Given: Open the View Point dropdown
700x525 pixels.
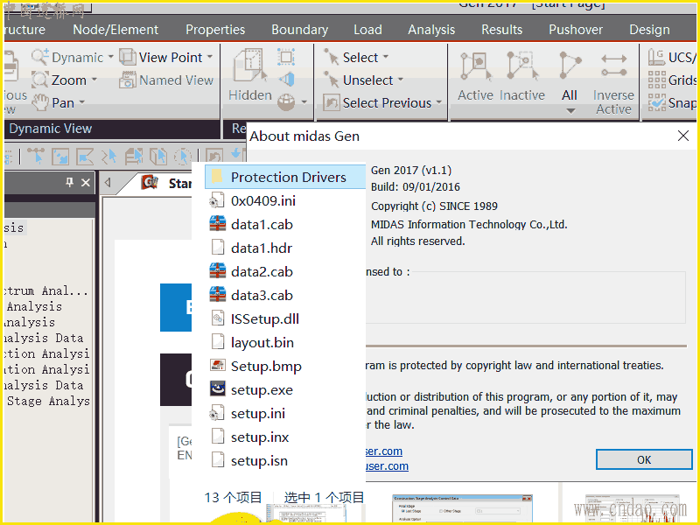Looking at the screenshot, I should coord(209,57).
